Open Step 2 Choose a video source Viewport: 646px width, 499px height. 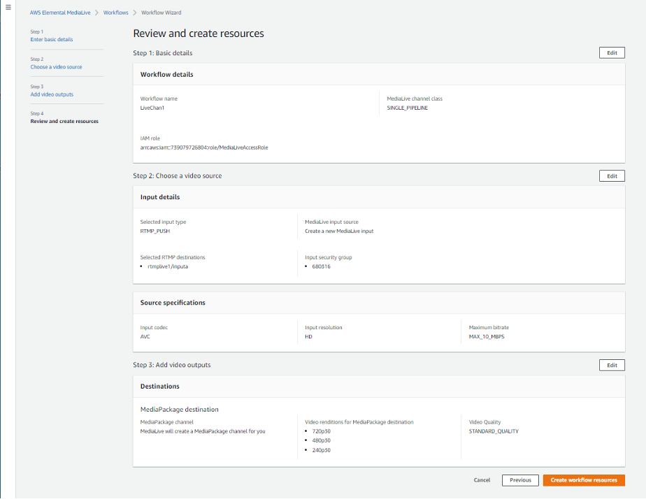[56, 66]
